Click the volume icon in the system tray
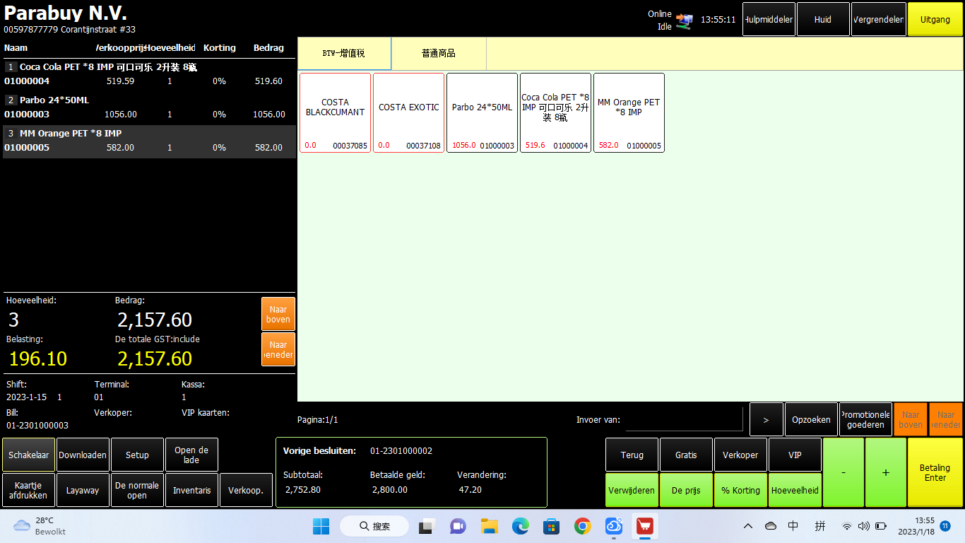The height and width of the screenshot is (543, 965). [863, 526]
